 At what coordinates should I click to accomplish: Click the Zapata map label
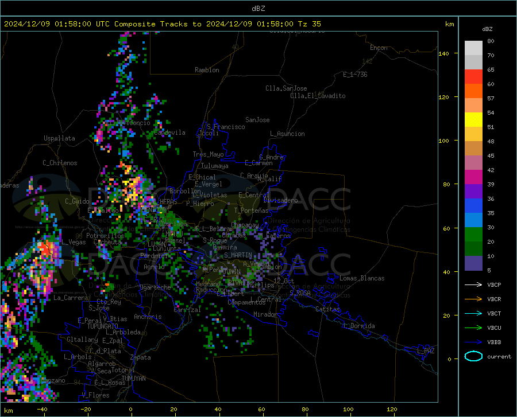(141, 357)
